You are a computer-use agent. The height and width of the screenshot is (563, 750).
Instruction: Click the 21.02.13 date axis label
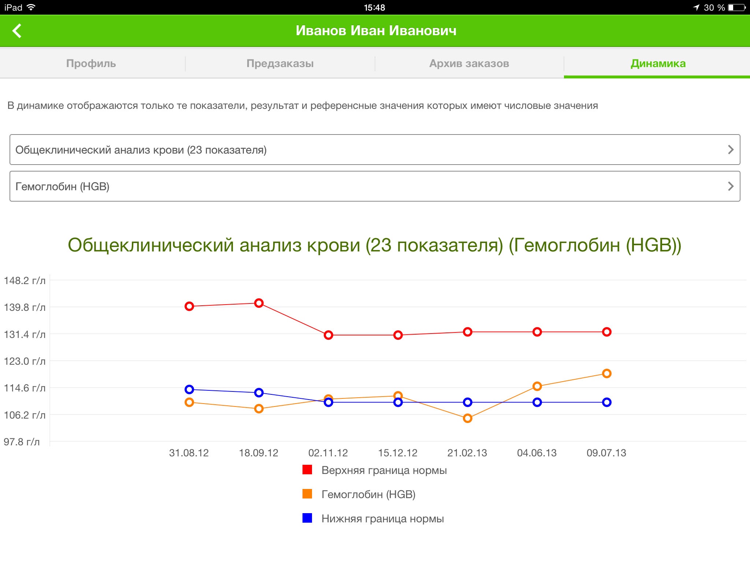tap(467, 453)
